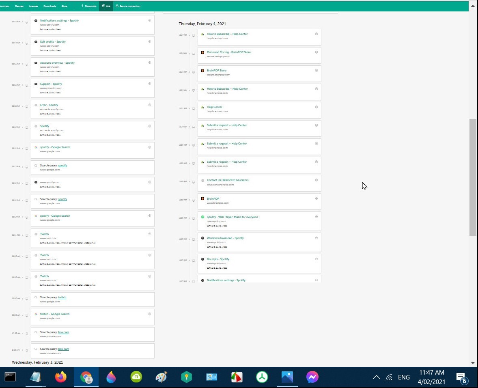
Task: Click options icon on Error - Spotify card
Action: coord(150,105)
